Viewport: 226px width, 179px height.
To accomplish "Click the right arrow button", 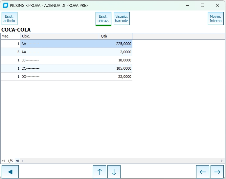I will click(217, 172).
